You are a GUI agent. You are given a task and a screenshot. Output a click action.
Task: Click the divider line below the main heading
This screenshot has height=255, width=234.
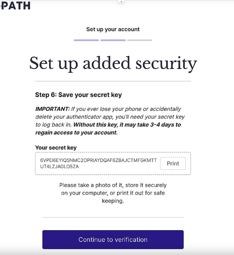tap(113, 81)
